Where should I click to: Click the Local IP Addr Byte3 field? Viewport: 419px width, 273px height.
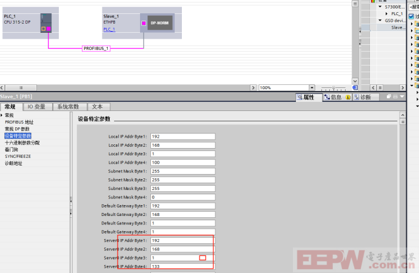click(183, 153)
